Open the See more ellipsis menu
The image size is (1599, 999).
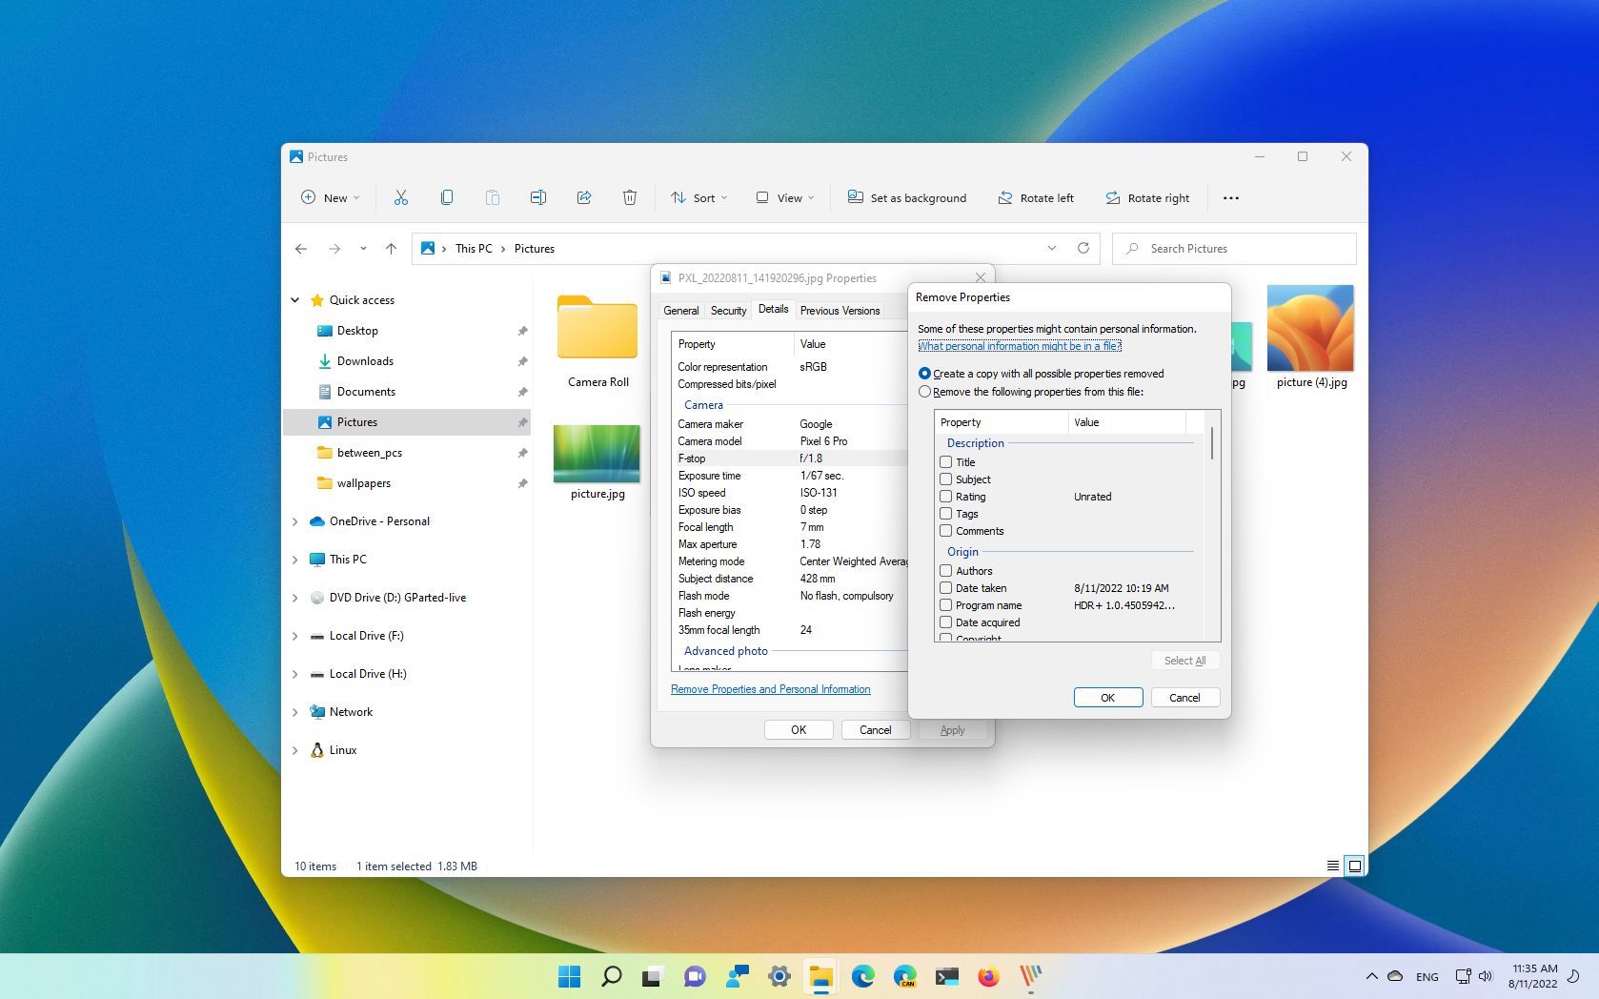coord(1230,197)
